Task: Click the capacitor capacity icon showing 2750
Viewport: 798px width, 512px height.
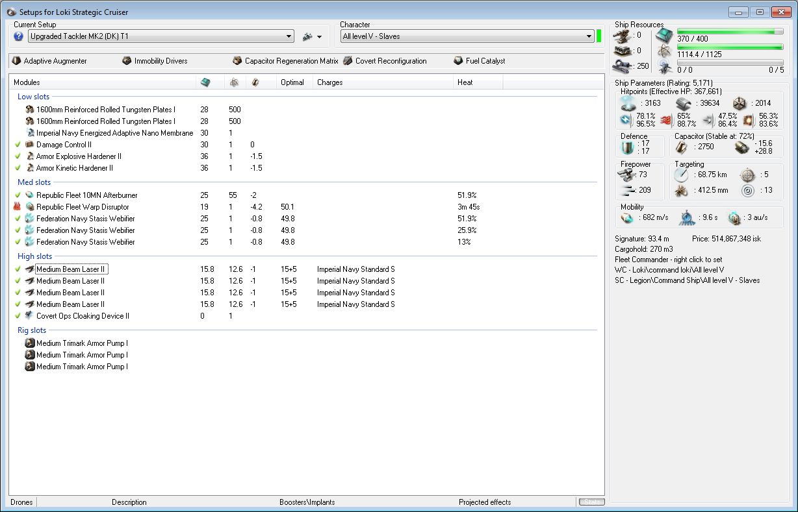Action: (x=682, y=147)
